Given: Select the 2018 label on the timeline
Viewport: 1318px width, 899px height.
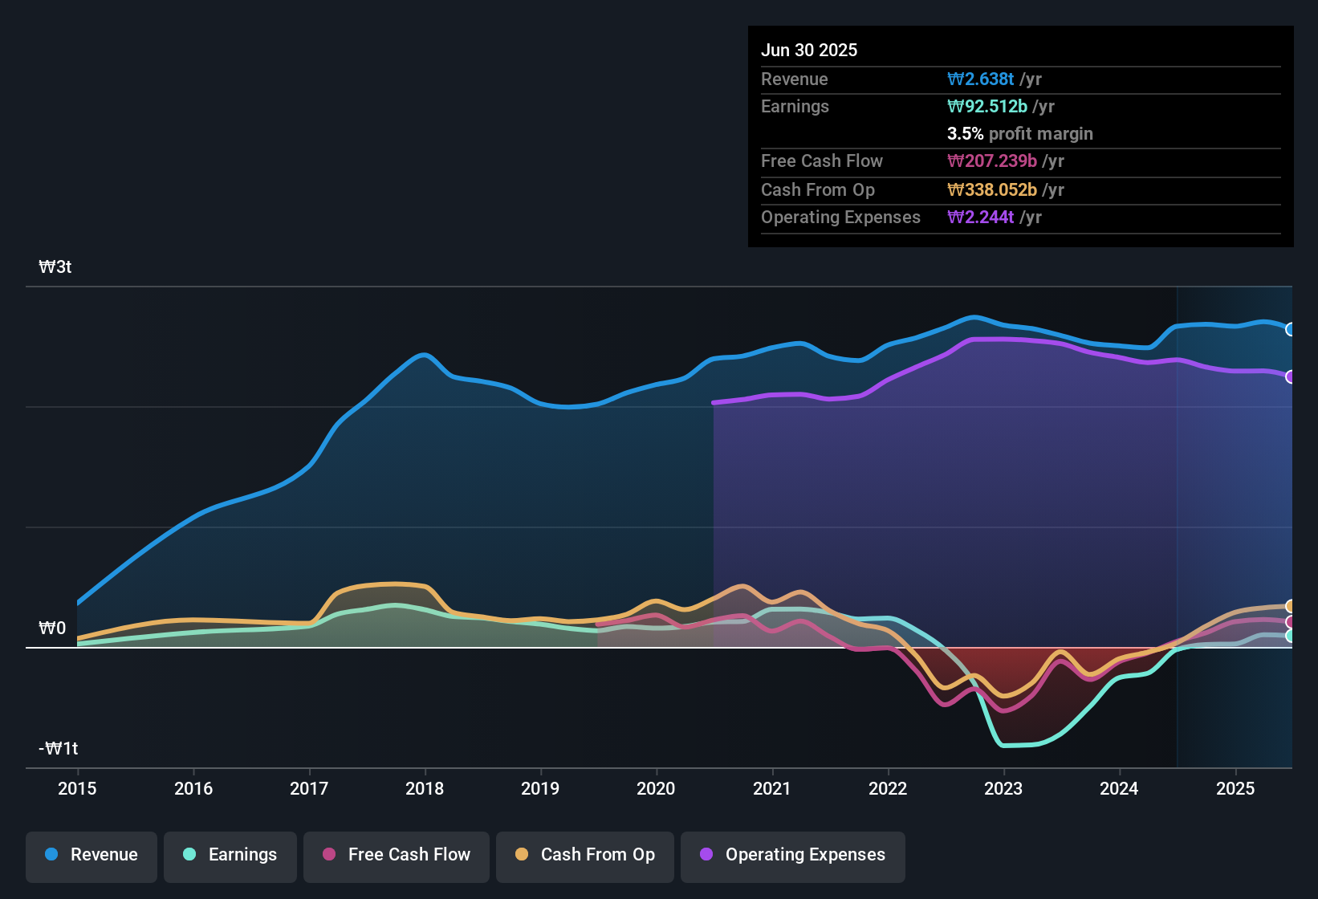Looking at the screenshot, I should pos(425,788).
